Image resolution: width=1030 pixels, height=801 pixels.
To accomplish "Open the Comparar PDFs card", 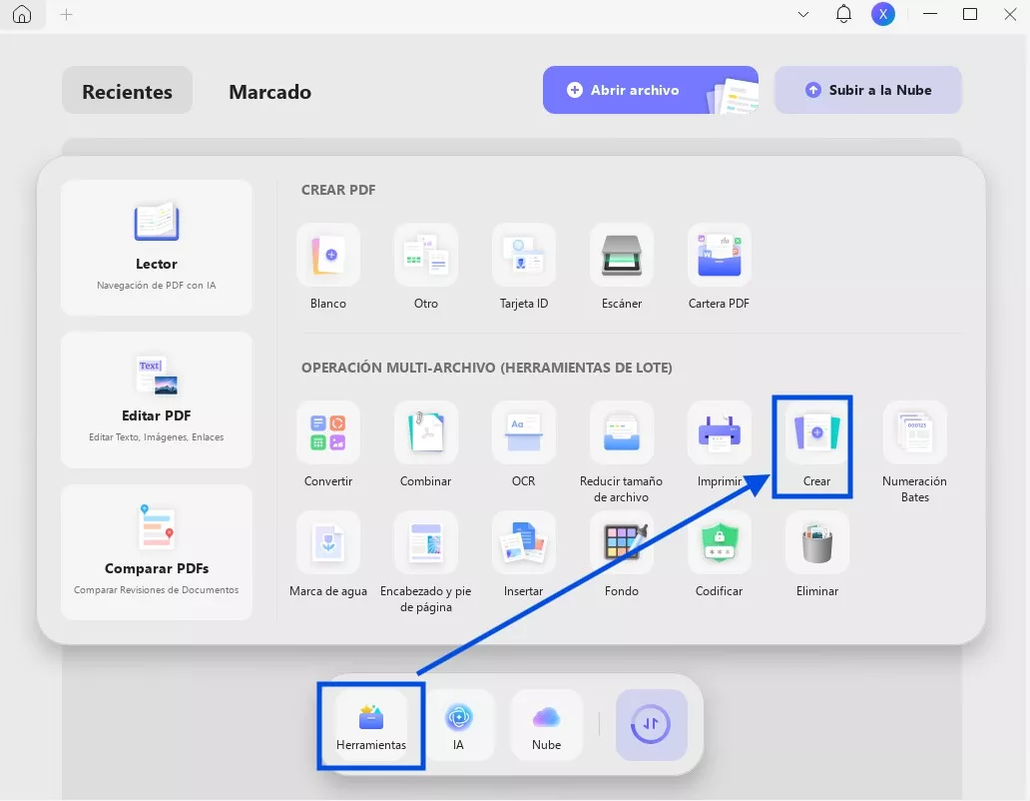I will click(x=157, y=552).
